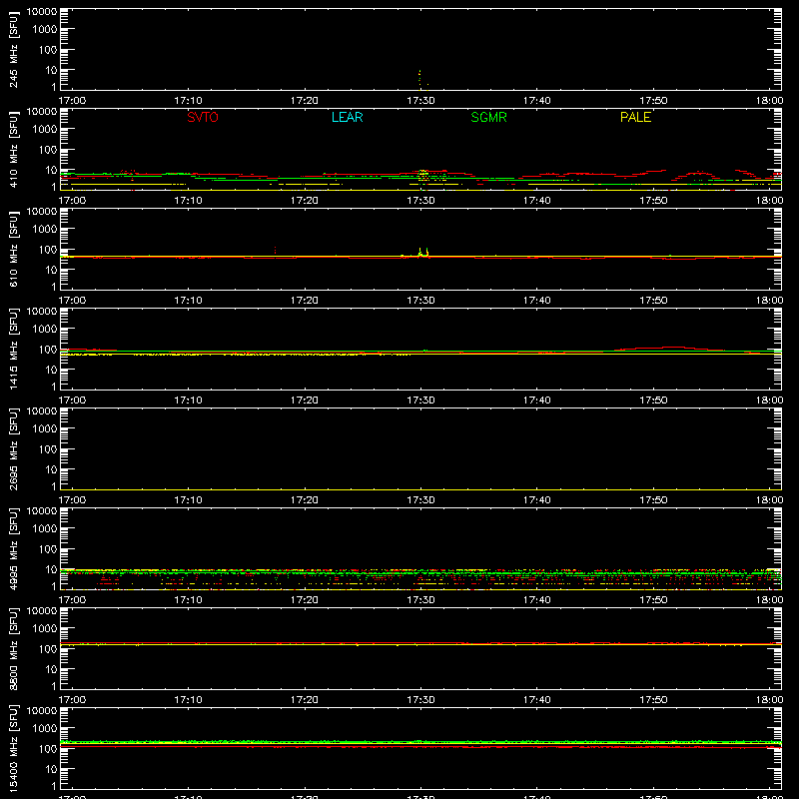Viewport: 799px width, 799px height.
Task: Click 100 y-axis label on 4995 MHz plot
Action: pyautogui.click(x=48, y=549)
